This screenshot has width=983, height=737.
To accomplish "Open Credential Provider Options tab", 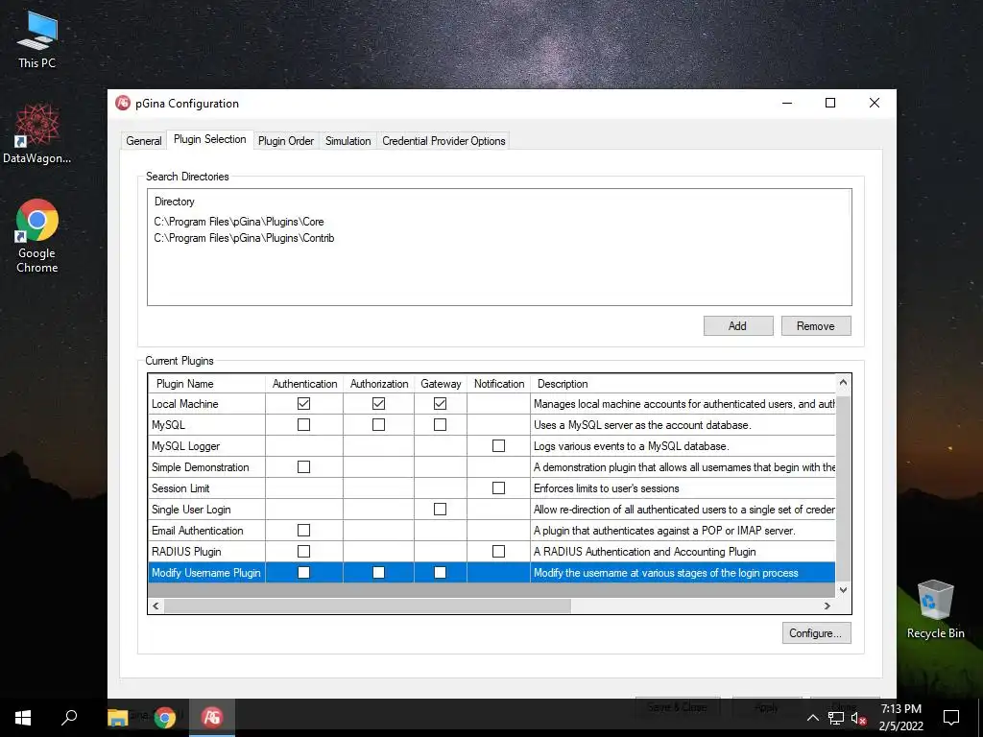I will pyautogui.click(x=444, y=141).
